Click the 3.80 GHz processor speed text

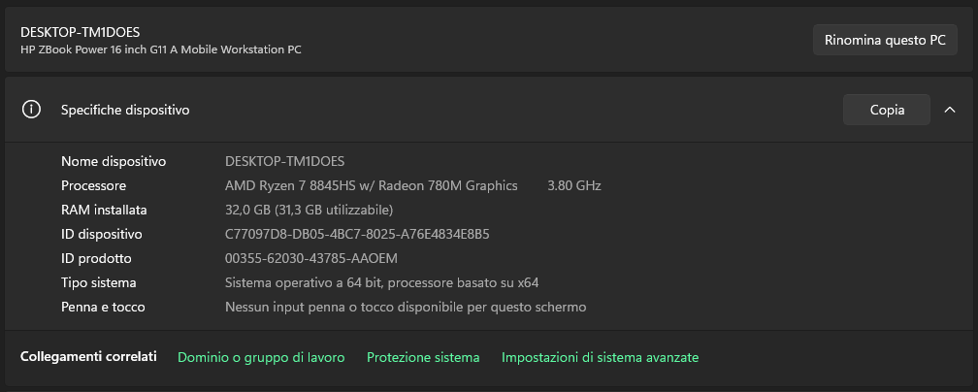(x=574, y=185)
